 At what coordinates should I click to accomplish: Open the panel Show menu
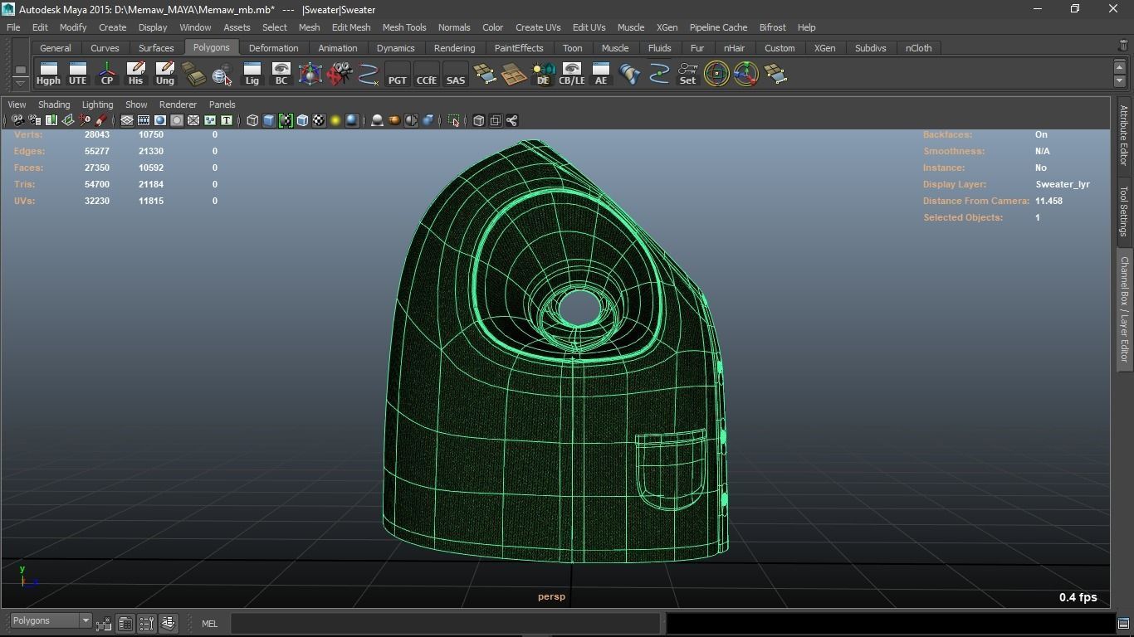coord(136,105)
